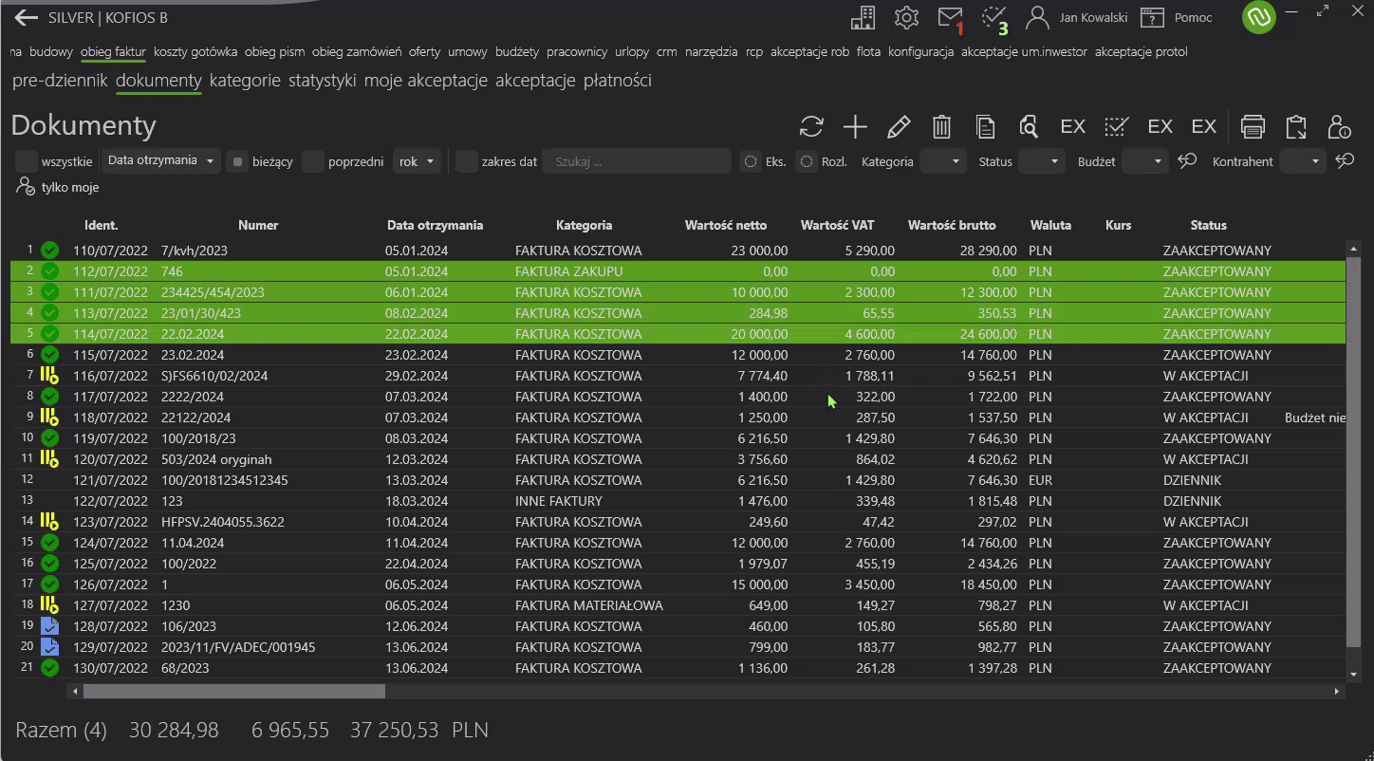Click the horizontal scrollbar thumb
This screenshot has height=761, width=1374.
(233, 692)
